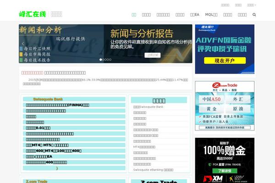275x183 pixels.
Task: Click the green 了解详情 button in XM ad
Action: coord(225,171)
